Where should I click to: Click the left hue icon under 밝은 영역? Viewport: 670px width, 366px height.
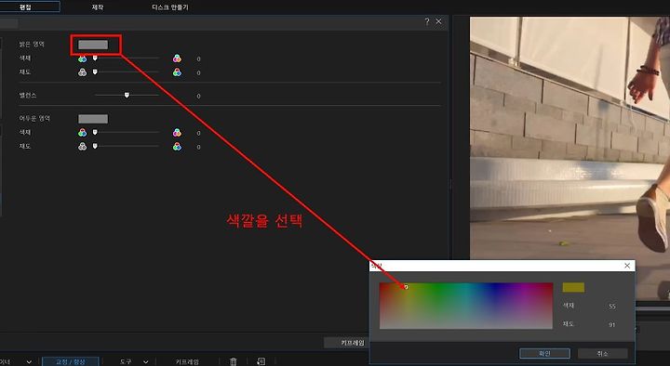[83, 59]
